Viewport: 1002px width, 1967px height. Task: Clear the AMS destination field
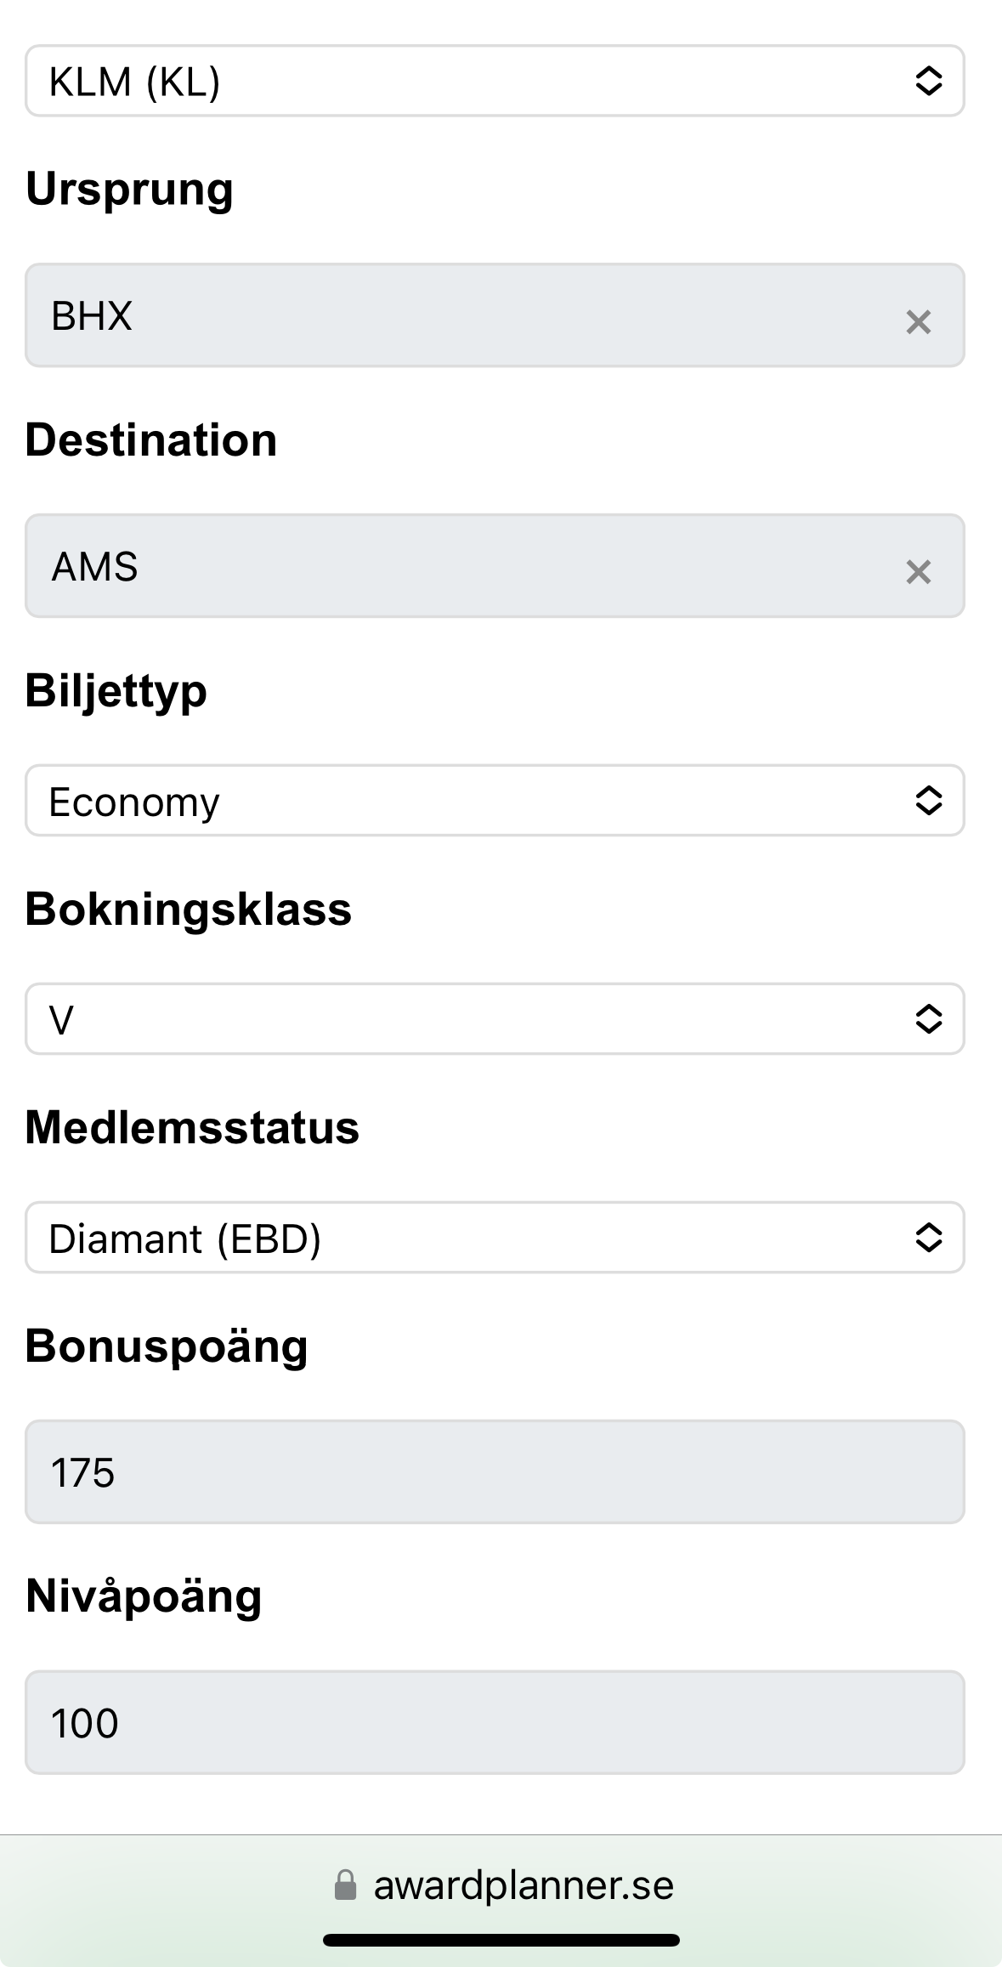pyautogui.click(x=918, y=572)
